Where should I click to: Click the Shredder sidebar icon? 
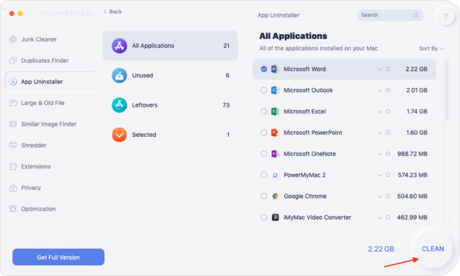[13, 145]
